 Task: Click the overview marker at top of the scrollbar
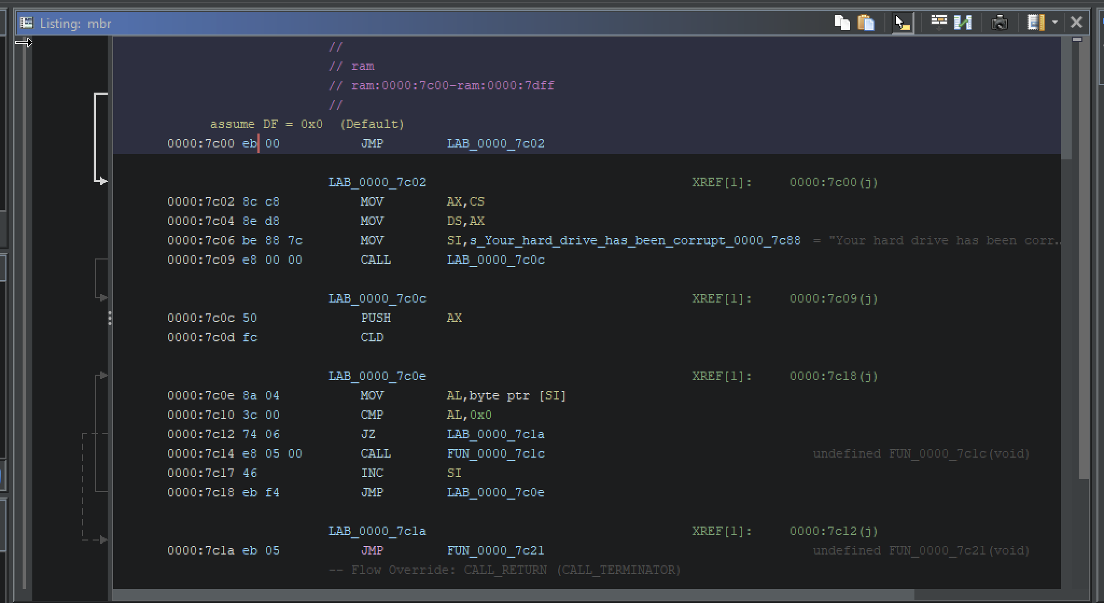pos(1077,39)
